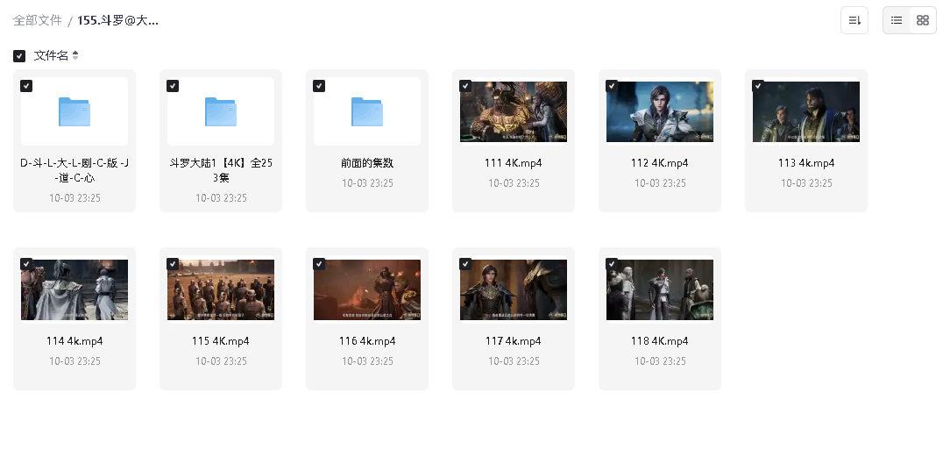Screen dimensions: 950x464
Task: Open the sort order options icon
Action: click(x=854, y=20)
